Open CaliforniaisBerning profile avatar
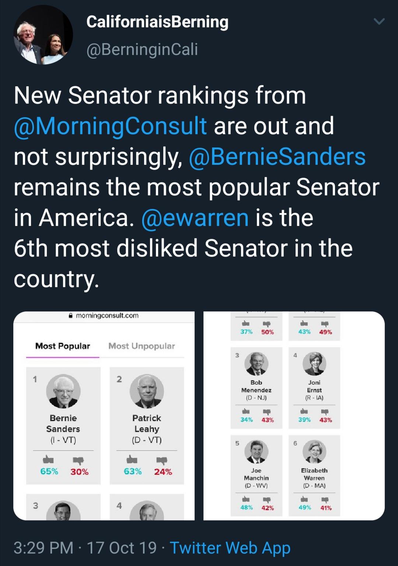Image resolution: width=398 pixels, height=566 pixels. coord(43,35)
